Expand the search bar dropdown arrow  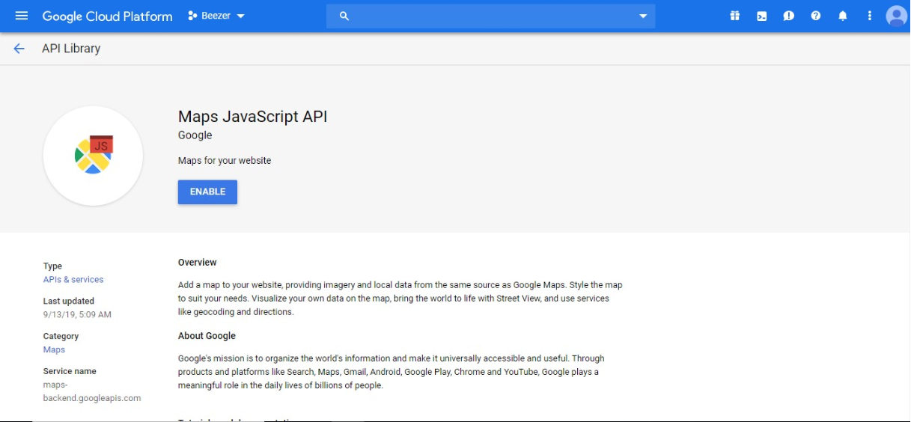tap(642, 16)
